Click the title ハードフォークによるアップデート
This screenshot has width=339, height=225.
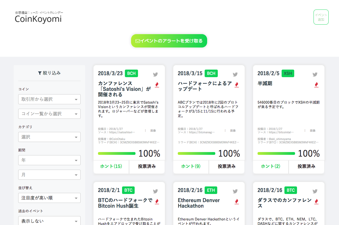(x=205, y=86)
